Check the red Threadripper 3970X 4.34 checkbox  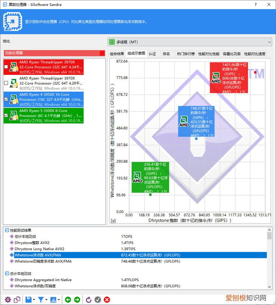click(6, 67)
